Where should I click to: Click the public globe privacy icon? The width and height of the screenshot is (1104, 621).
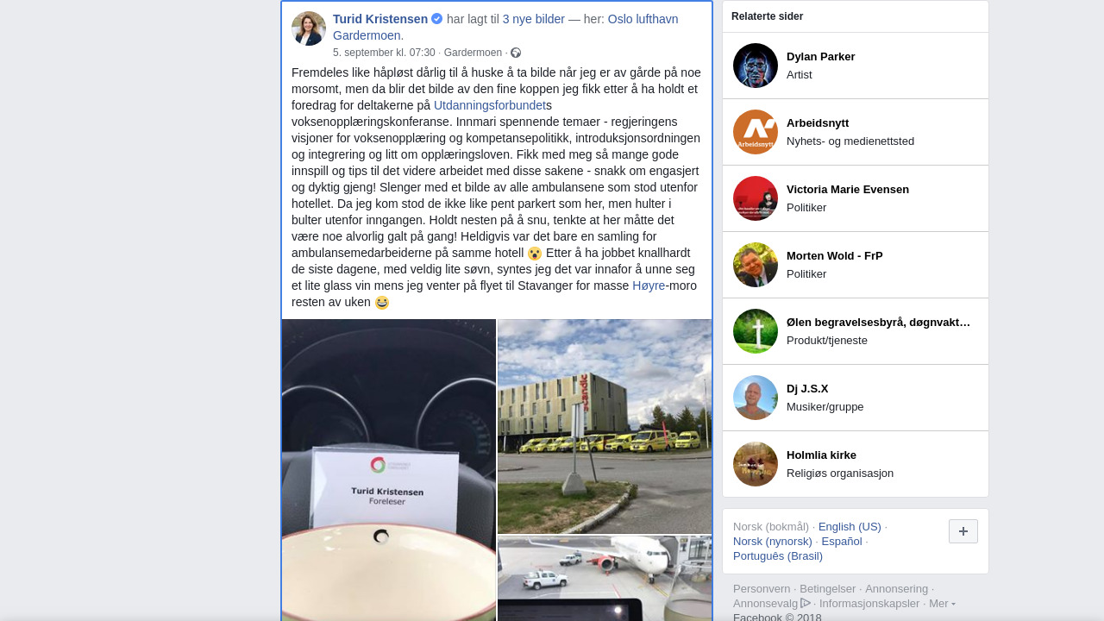click(x=516, y=53)
